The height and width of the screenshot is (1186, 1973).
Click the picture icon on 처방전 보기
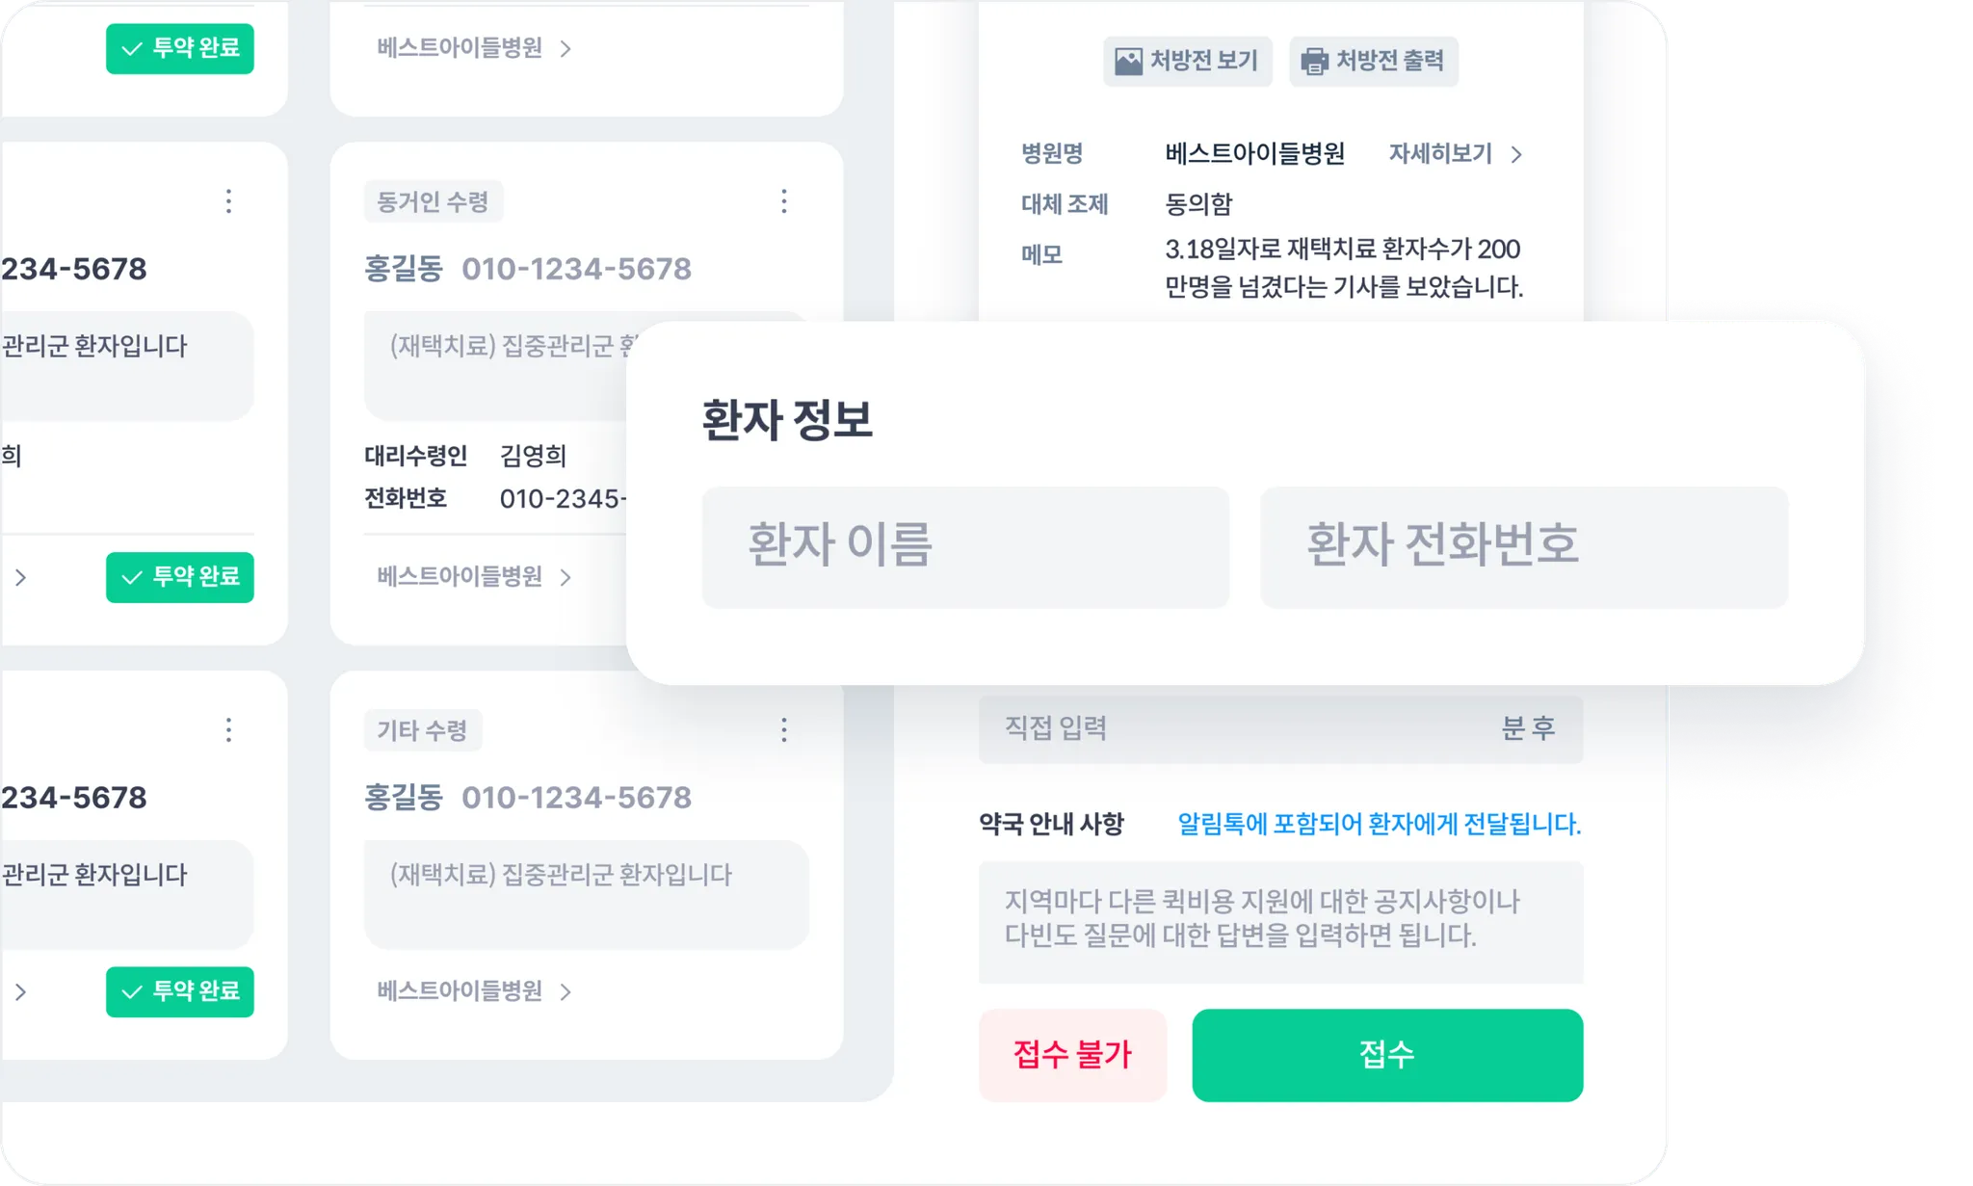pos(1128,62)
